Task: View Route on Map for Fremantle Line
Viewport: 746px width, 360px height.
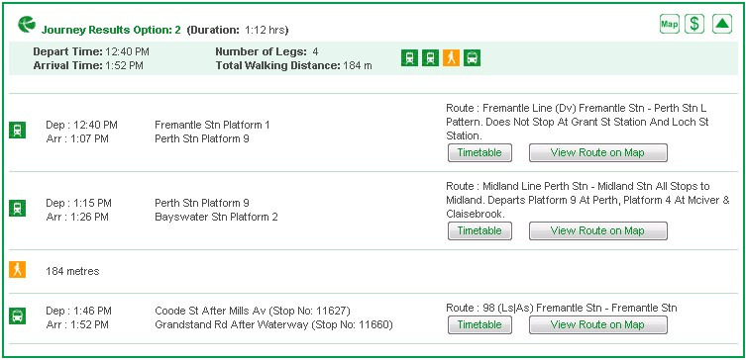Action: pyautogui.click(x=598, y=153)
